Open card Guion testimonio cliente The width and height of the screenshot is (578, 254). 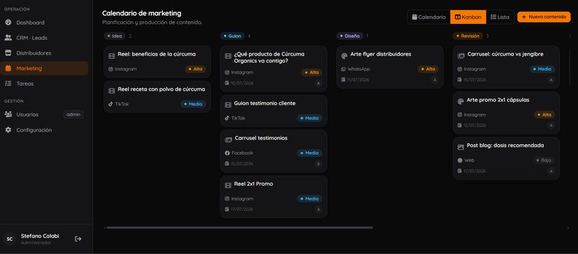[x=273, y=110]
